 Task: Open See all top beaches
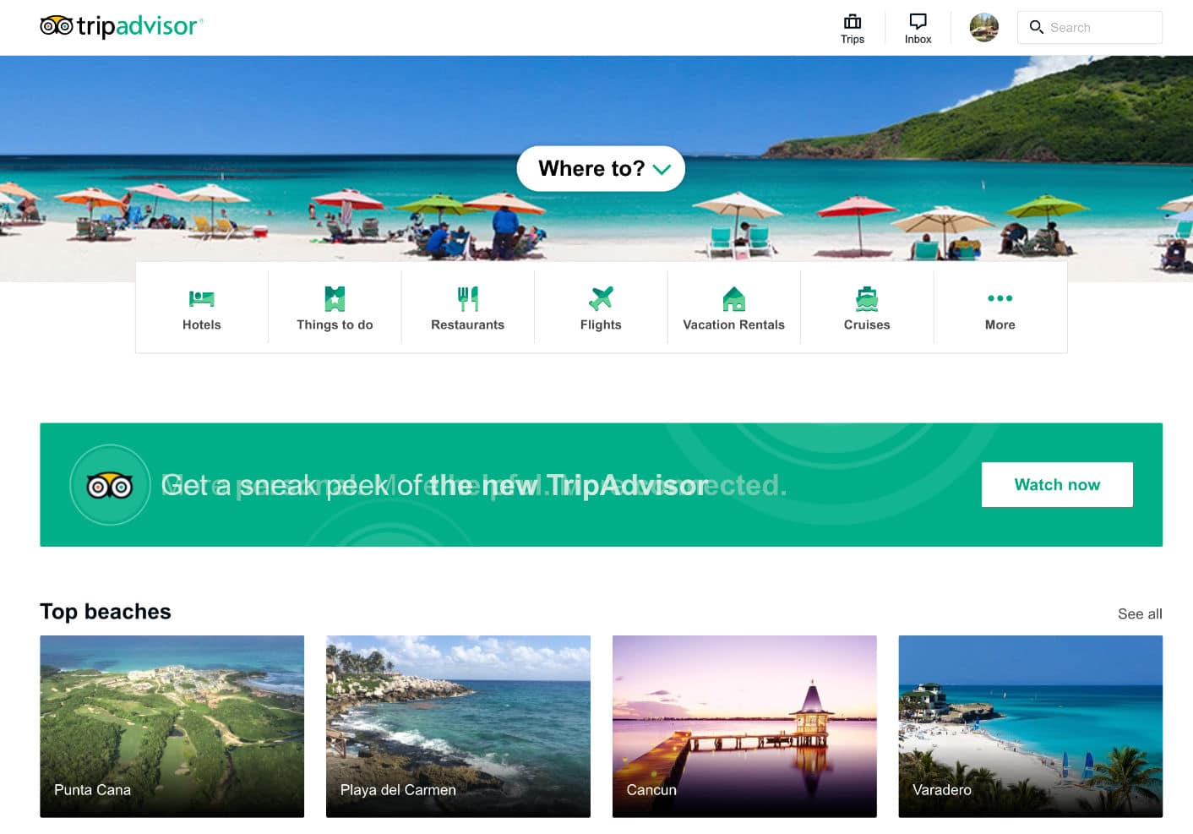coord(1139,614)
